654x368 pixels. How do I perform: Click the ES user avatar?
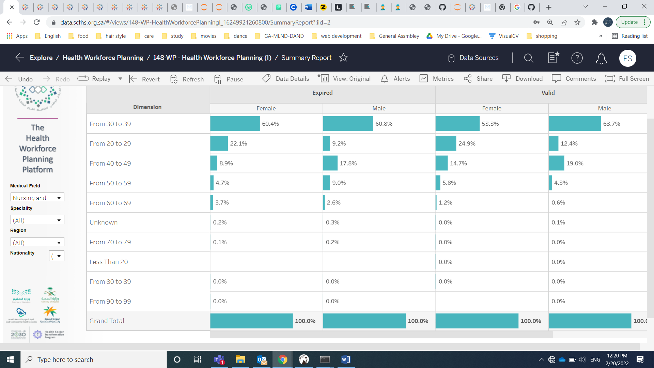point(627,58)
